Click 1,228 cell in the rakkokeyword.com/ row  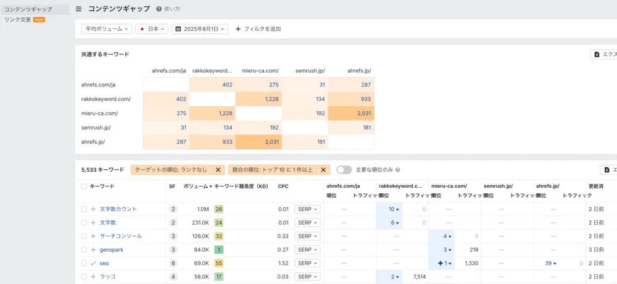259,99
